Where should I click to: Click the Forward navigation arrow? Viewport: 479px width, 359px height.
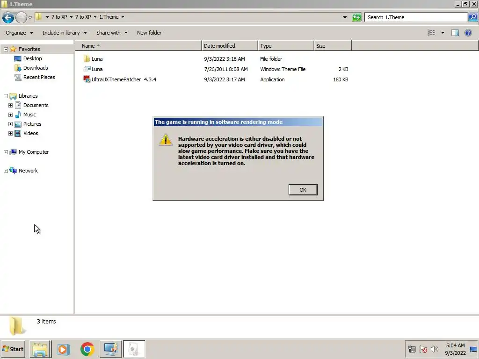pos(21,17)
